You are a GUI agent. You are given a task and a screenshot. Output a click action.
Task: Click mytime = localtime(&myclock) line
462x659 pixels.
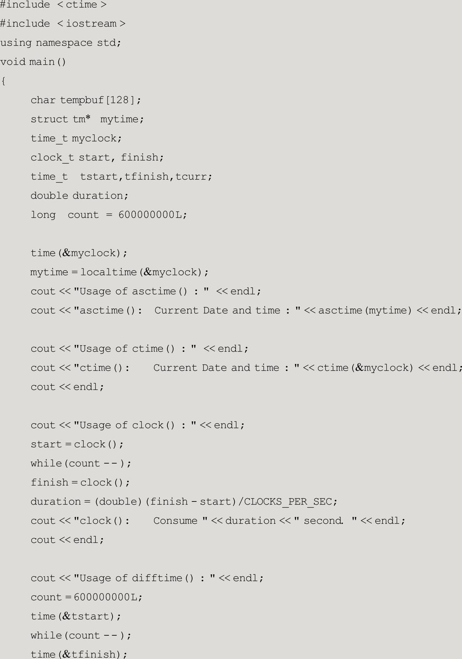tap(119, 272)
